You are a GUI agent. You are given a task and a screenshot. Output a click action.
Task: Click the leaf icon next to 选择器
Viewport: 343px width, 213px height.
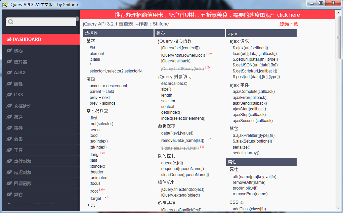(x=9, y=62)
